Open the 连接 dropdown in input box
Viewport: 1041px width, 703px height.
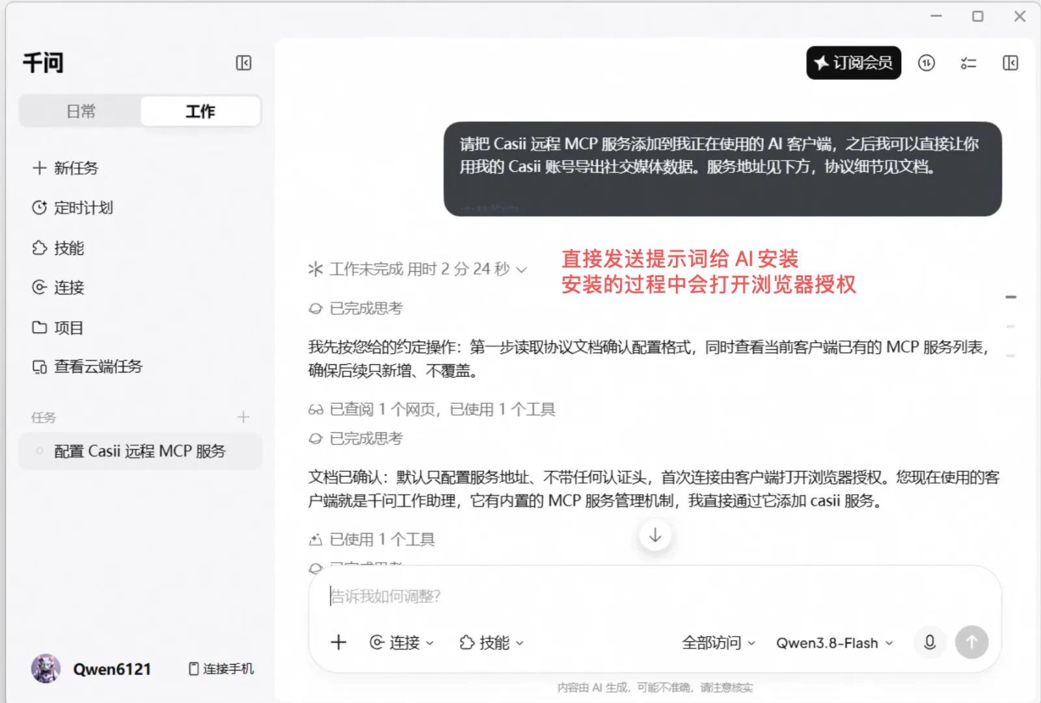click(401, 643)
